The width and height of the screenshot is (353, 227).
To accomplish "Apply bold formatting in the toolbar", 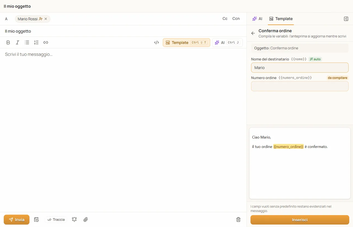I will tap(8, 43).
